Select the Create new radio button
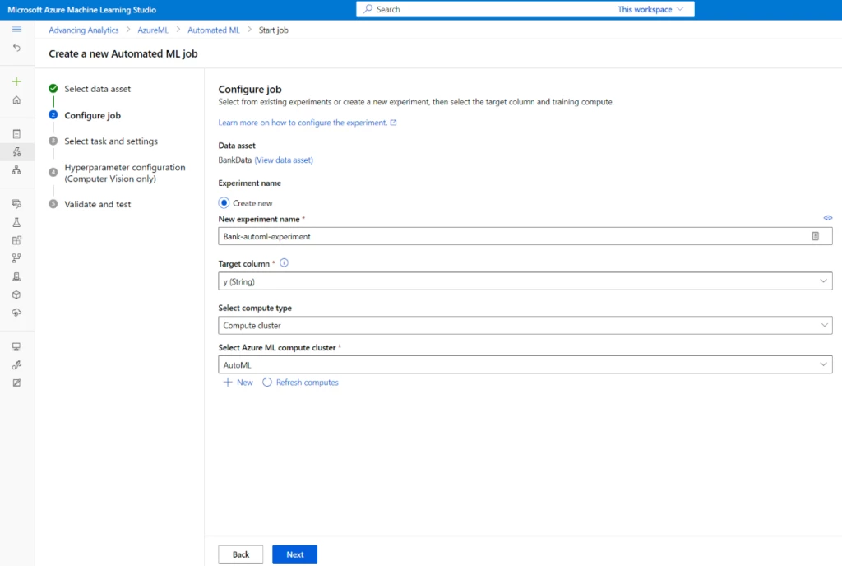 click(223, 202)
